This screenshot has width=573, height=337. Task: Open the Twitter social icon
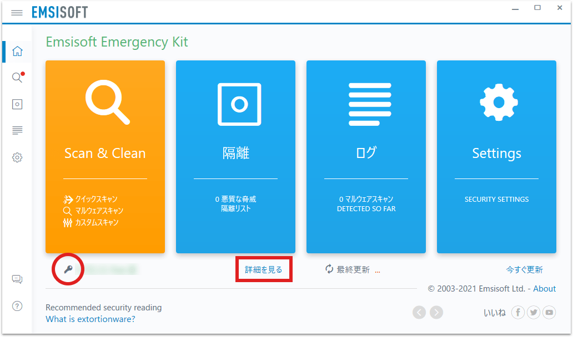pyautogui.click(x=534, y=313)
